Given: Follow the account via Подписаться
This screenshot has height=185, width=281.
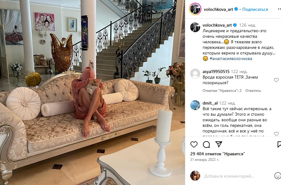Looking at the screenshot, I should click(255, 9).
